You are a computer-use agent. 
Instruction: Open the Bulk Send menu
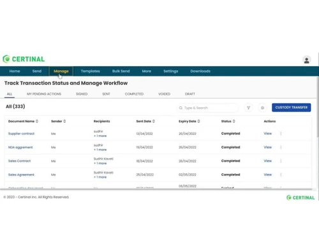(x=121, y=71)
